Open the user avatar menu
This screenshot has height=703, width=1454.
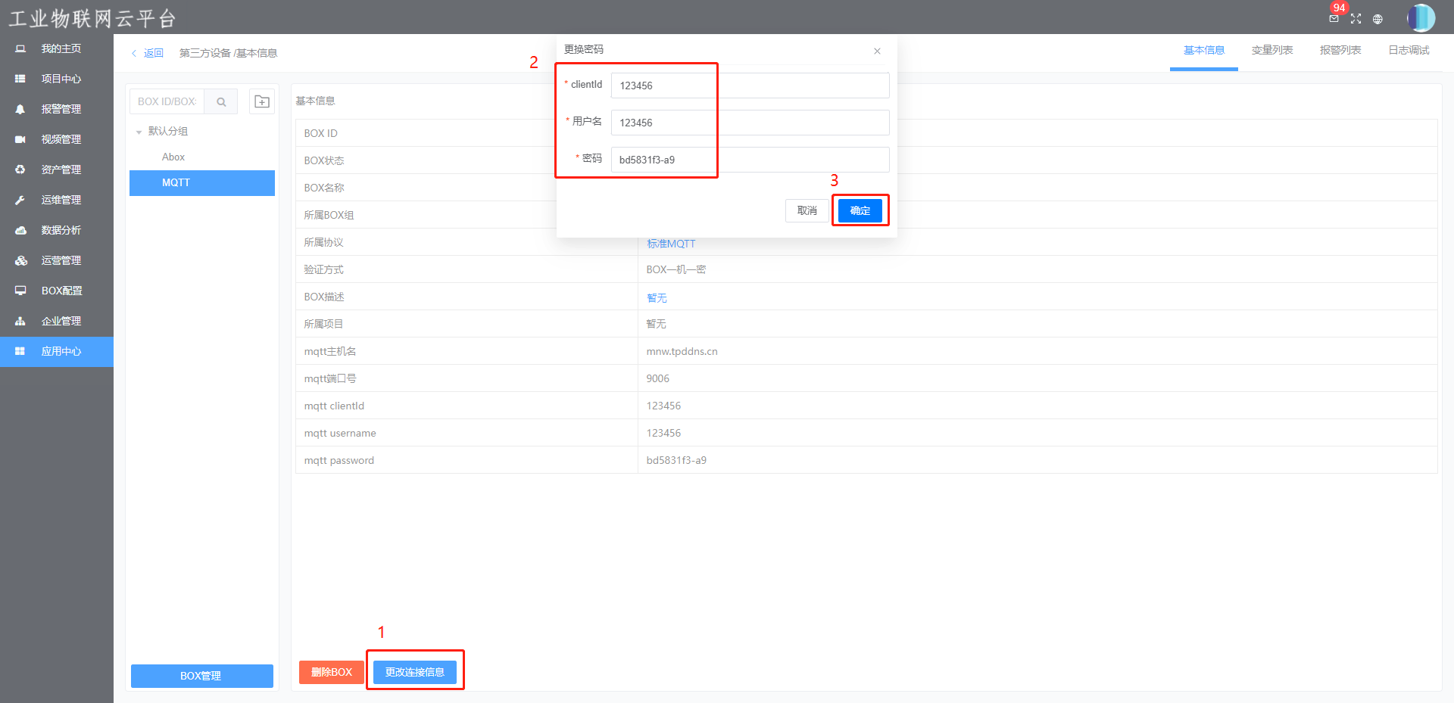[1421, 17]
